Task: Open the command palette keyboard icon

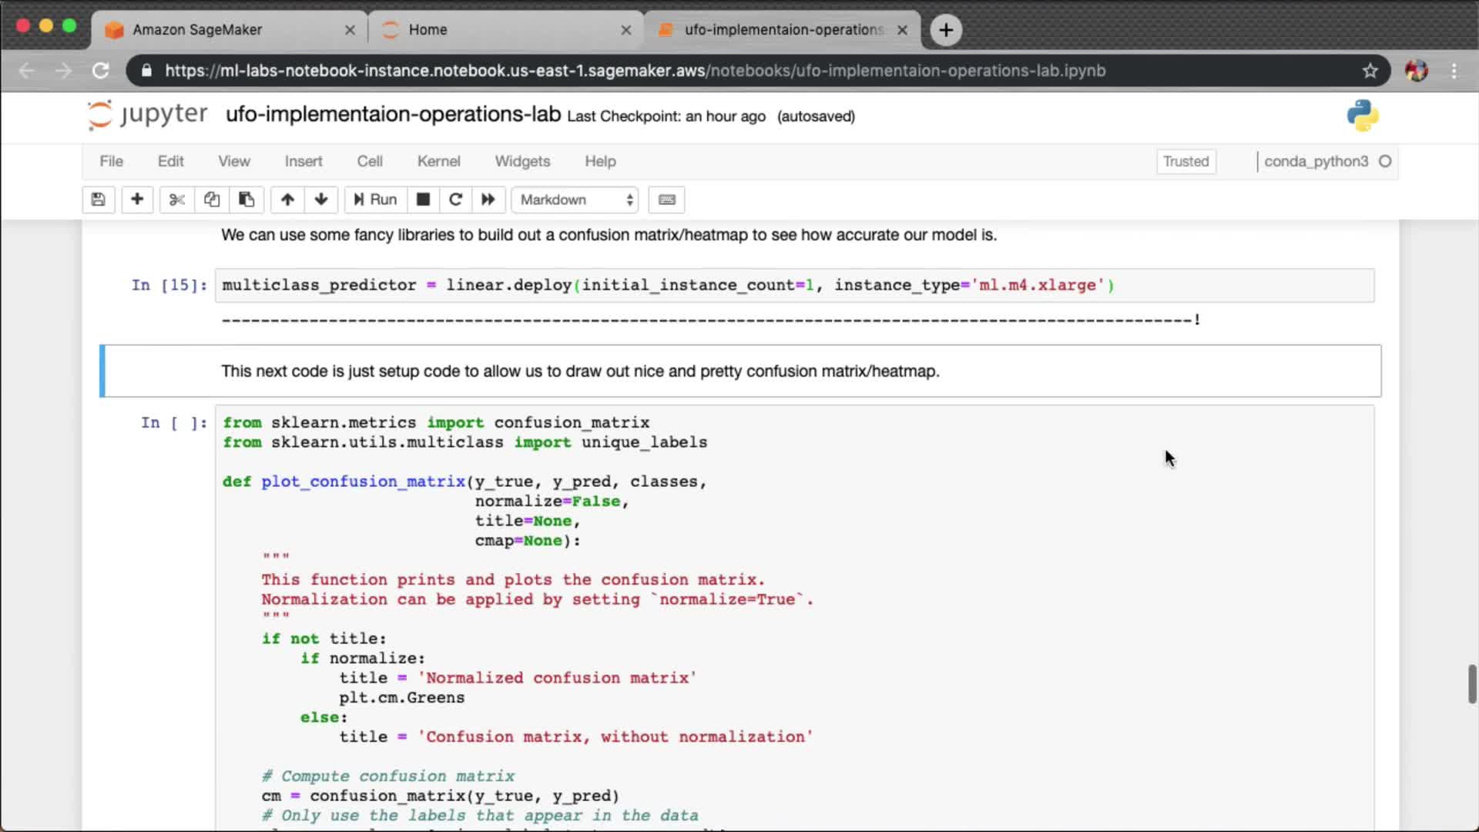Action: pos(667,200)
